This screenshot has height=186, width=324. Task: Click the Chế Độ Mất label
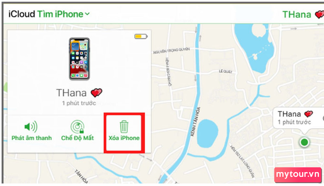click(77, 138)
